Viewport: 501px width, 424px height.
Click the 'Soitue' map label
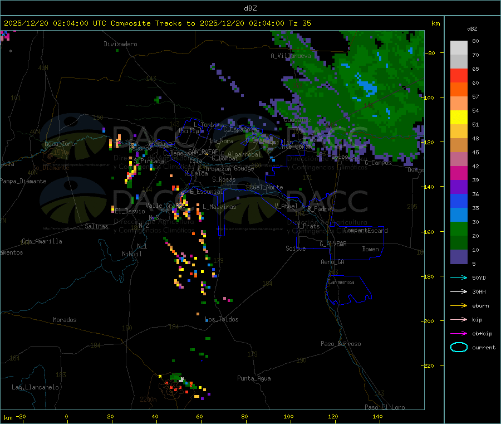click(296, 248)
